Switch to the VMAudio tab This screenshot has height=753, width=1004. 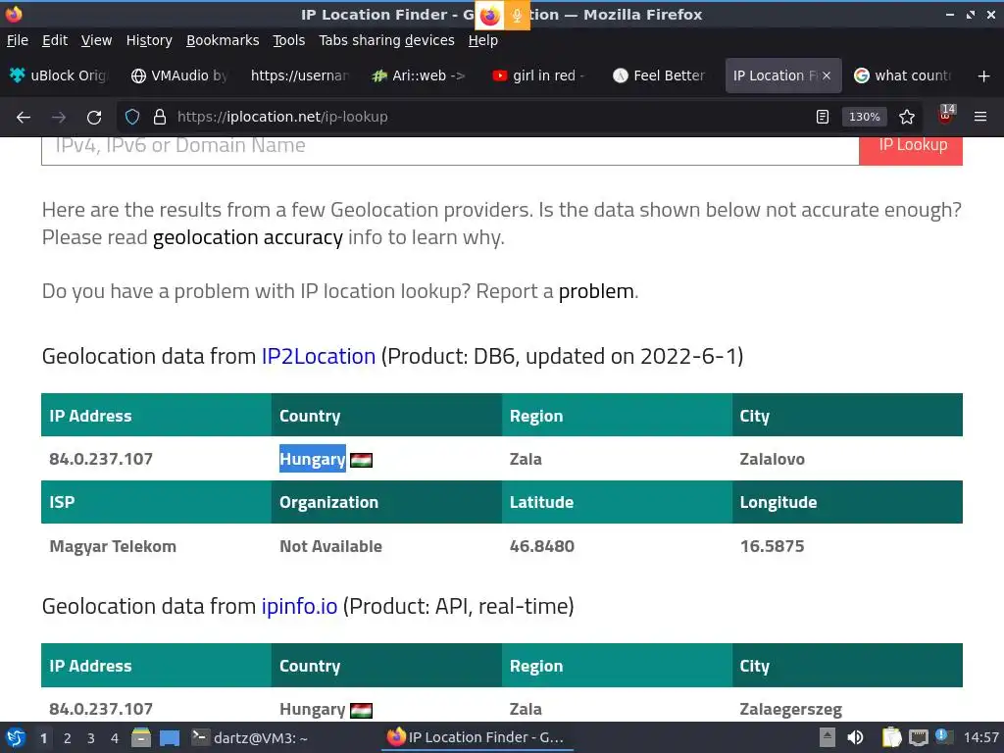point(180,75)
